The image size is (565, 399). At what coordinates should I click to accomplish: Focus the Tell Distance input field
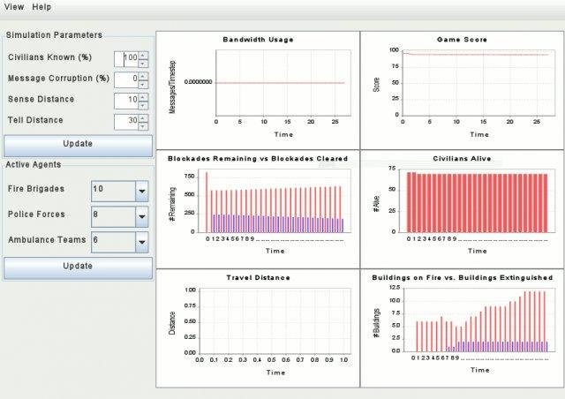click(126, 122)
